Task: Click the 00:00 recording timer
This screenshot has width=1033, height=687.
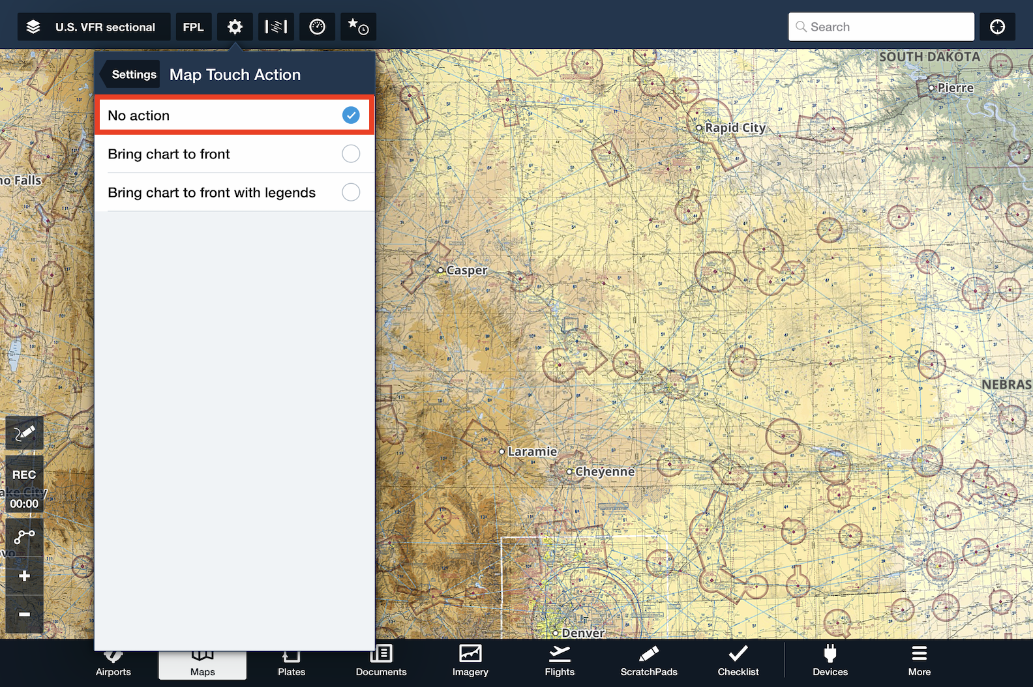Action: 24,503
